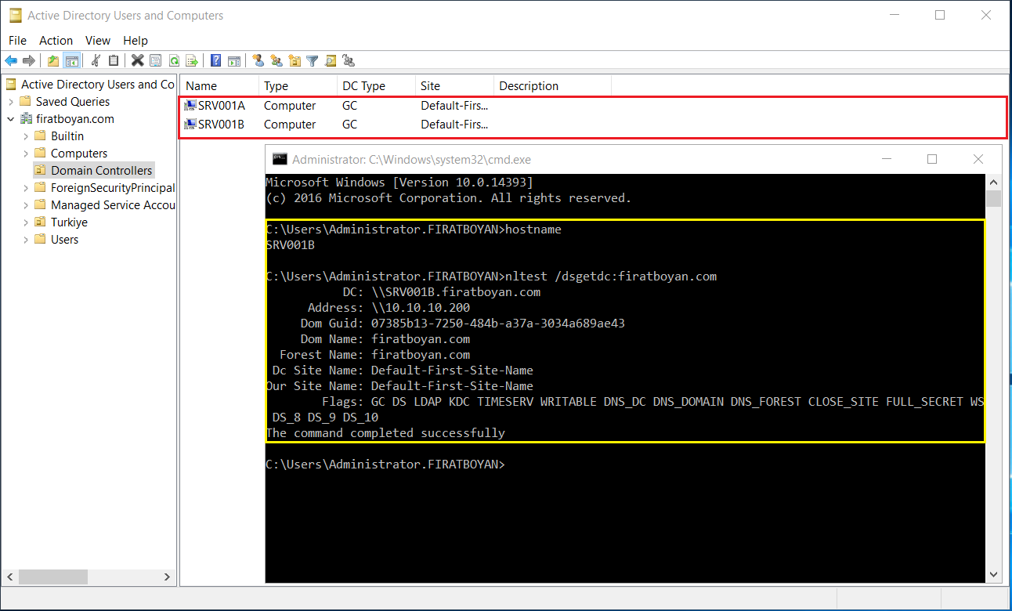This screenshot has width=1012, height=611.
Task: Click cmd window scrollbar down arrow
Action: pos(993,575)
